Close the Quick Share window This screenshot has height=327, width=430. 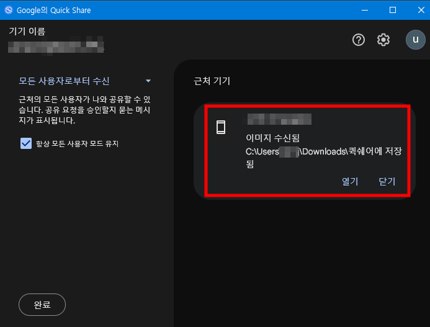coord(421,10)
